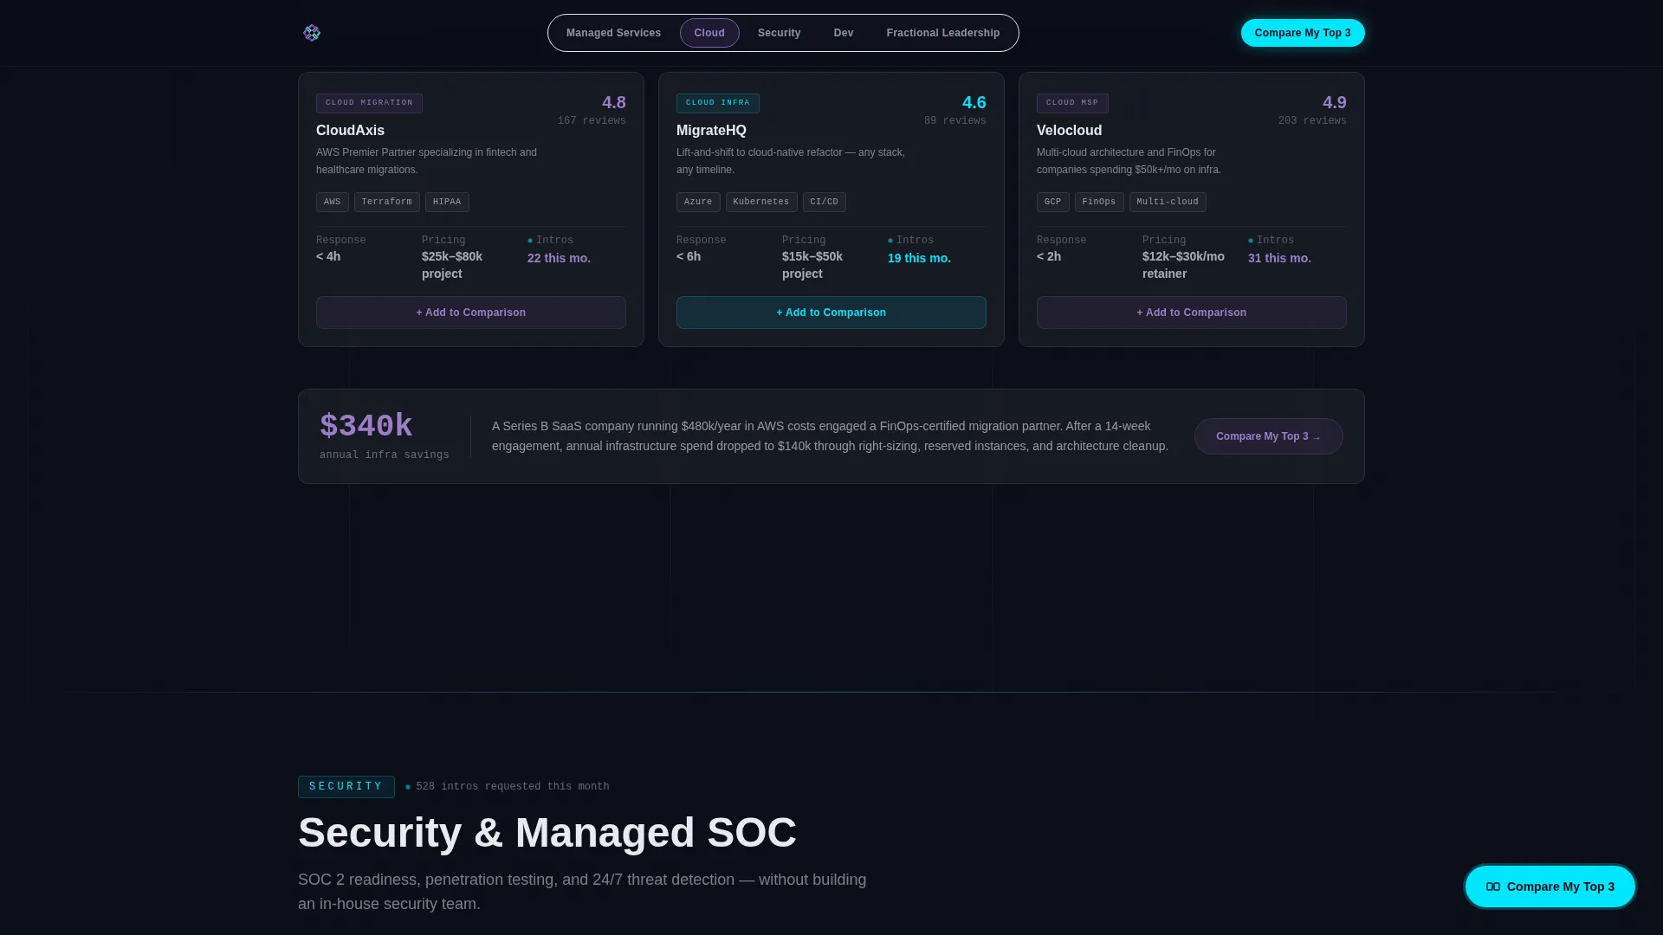
Task: Open the Managed Services nav tab
Action: (x=613, y=33)
